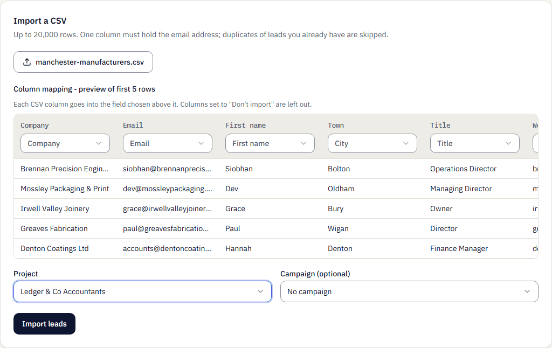Click the first name Paul
Viewport: 552px width, 348px height.
[x=233, y=228]
